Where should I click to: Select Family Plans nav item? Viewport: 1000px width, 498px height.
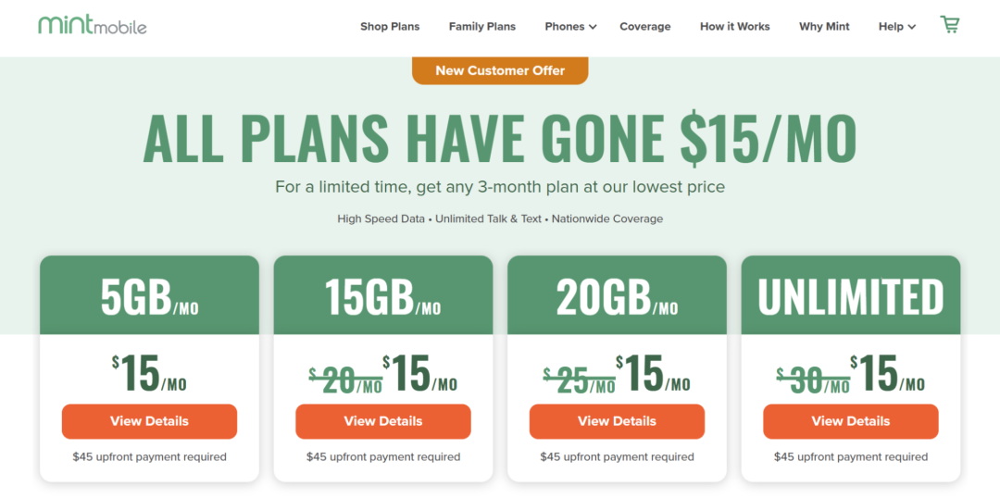(482, 27)
